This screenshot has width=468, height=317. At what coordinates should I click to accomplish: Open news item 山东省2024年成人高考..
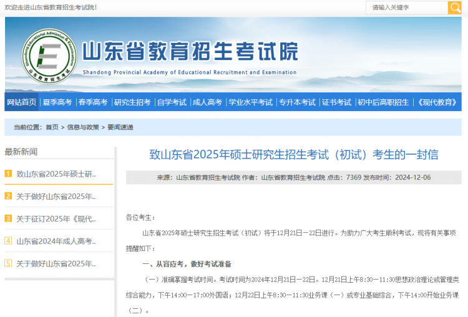pyautogui.click(x=56, y=241)
